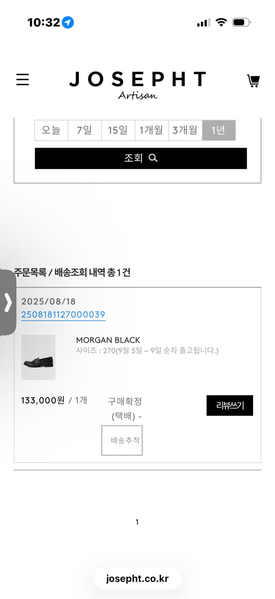Tap the cellular signal icon
The height and width of the screenshot is (599, 275).
pos(202,23)
